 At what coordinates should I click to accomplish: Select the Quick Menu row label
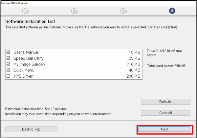24,70
